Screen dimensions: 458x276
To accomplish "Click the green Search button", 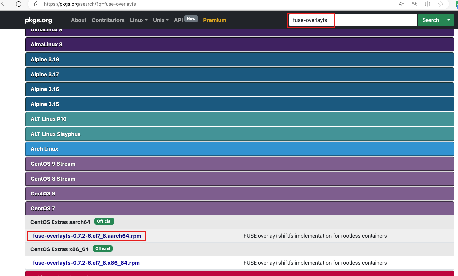I will click(x=430, y=20).
